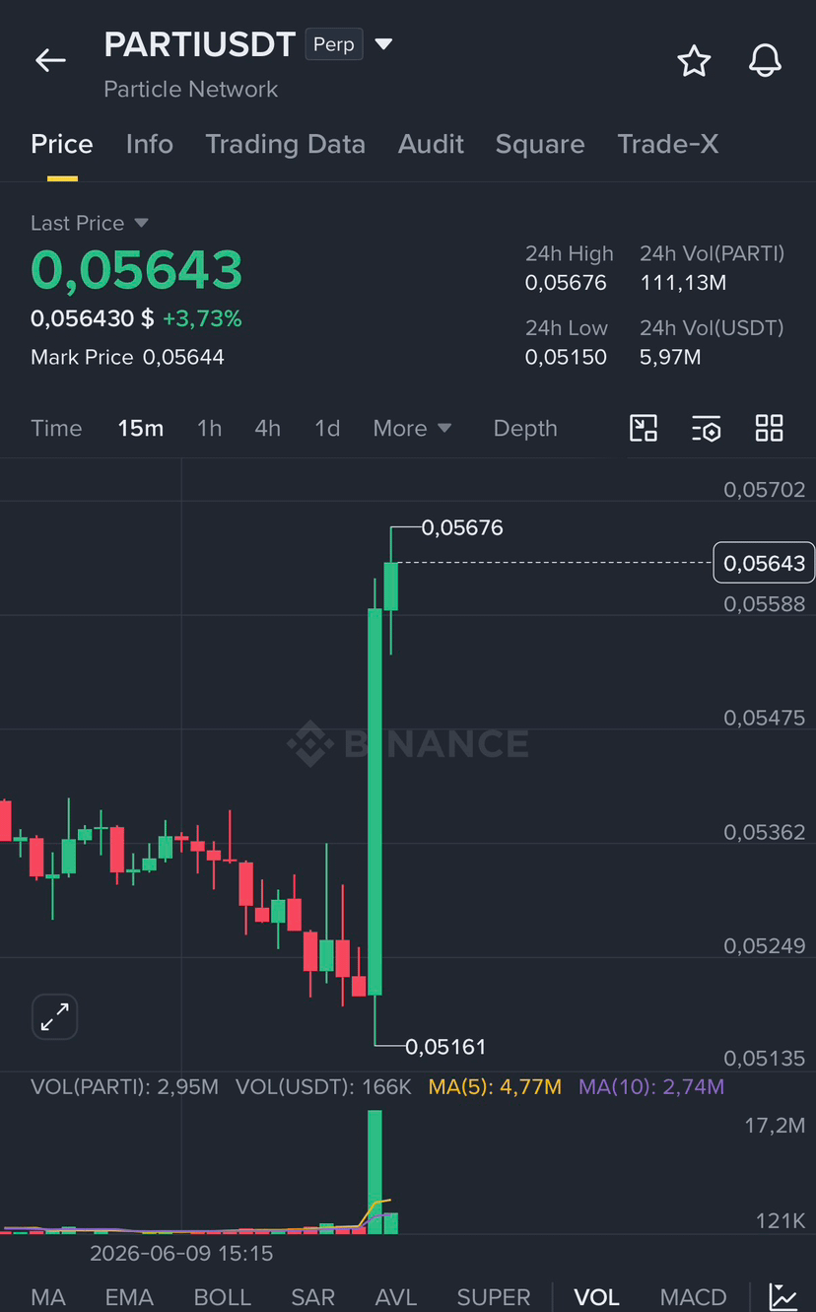Open the Trading Data tab
Image resolution: width=816 pixels, height=1312 pixels.
pos(285,144)
